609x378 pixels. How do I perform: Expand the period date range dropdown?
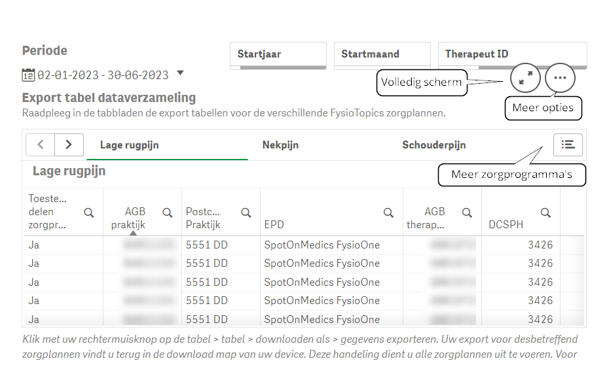tap(181, 74)
